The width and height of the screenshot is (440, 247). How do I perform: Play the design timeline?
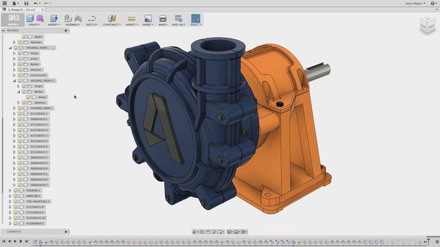(x=21, y=241)
